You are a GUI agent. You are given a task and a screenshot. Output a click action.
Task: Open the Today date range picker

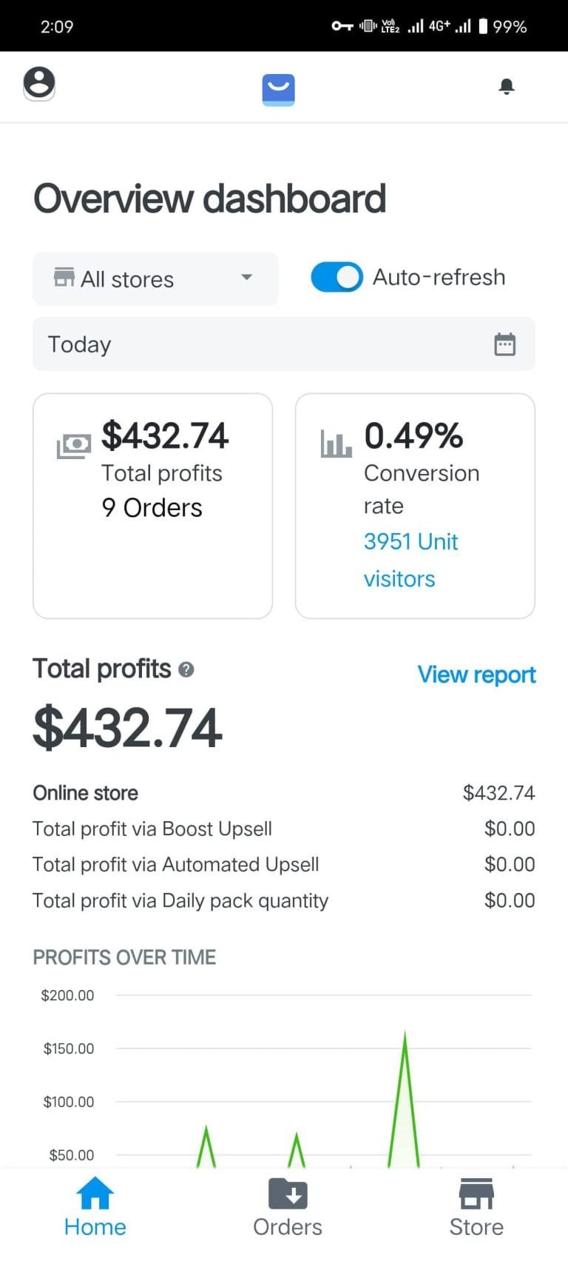pos(266,344)
